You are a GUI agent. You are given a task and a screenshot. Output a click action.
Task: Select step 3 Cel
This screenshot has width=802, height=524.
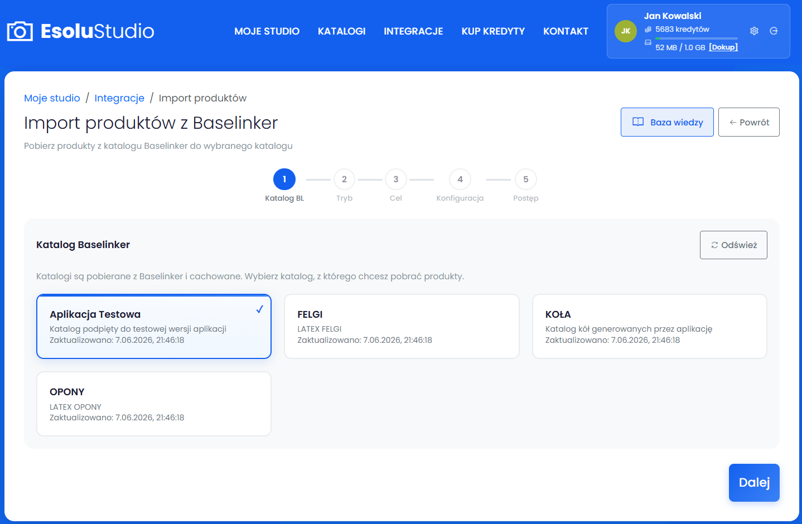[396, 186]
